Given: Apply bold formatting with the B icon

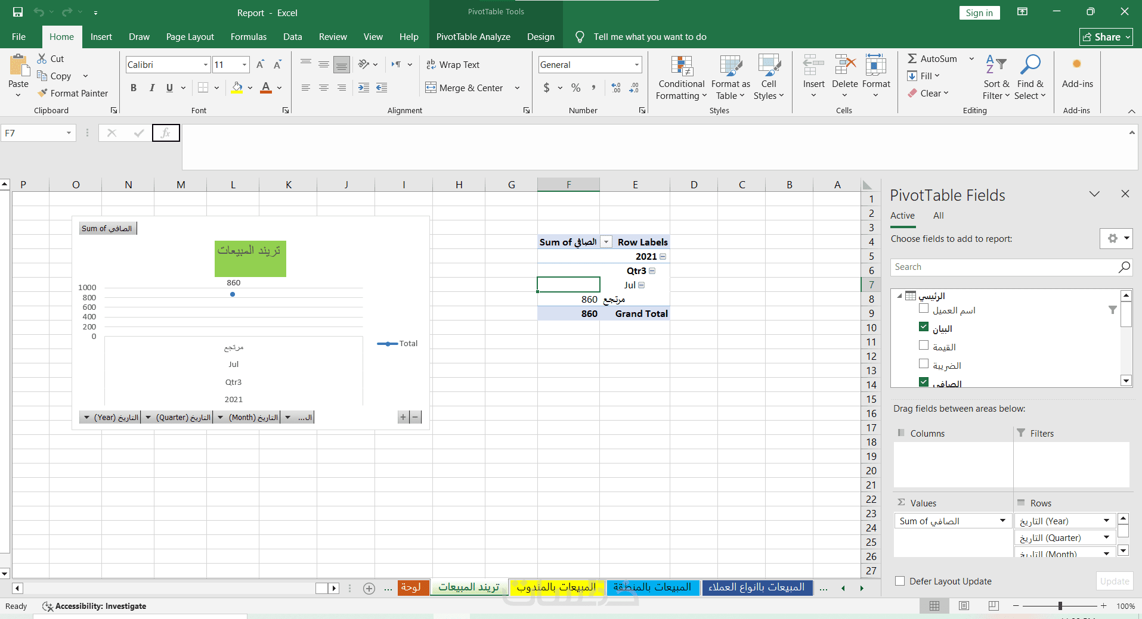Looking at the screenshot, I should point(134,88).
